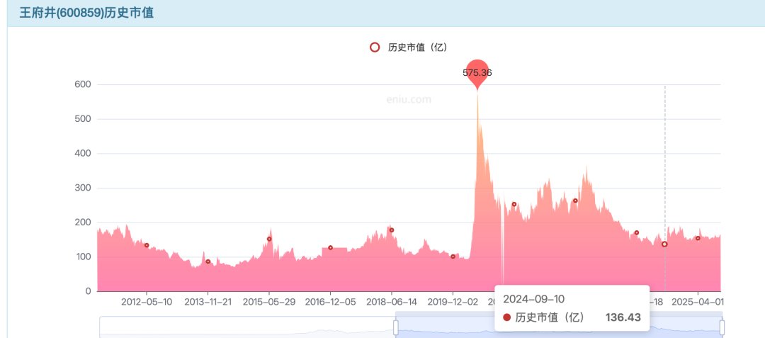Click the data point above 2019-12-02

pyautogui.click(x=453, y=257)
